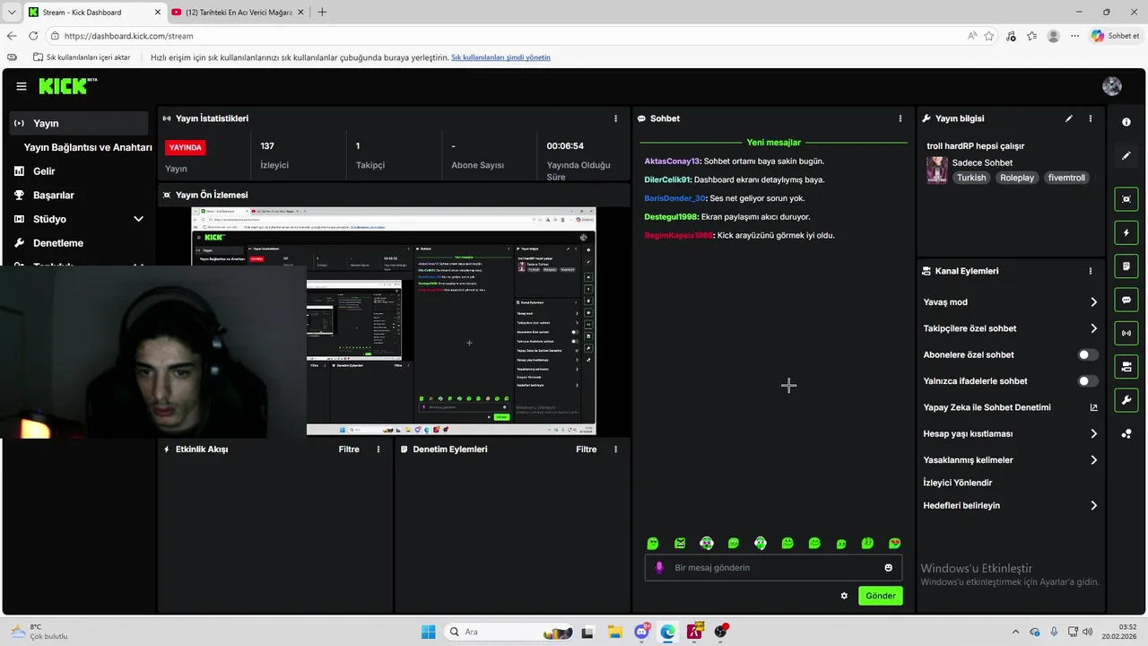The width and height of the screenshot is (1148, 646).
Task: Click the Sohbet et Copilot button
Action: pos(1115,36)
